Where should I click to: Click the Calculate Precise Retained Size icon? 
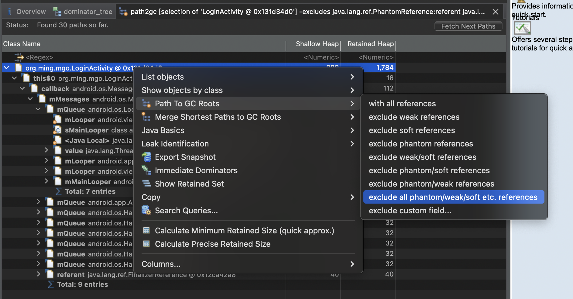[147, 244]
